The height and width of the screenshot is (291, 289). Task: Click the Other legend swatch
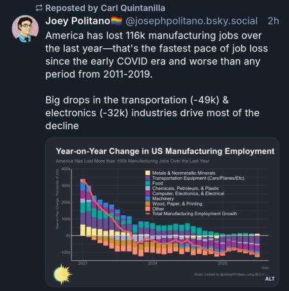coord(148,209)
